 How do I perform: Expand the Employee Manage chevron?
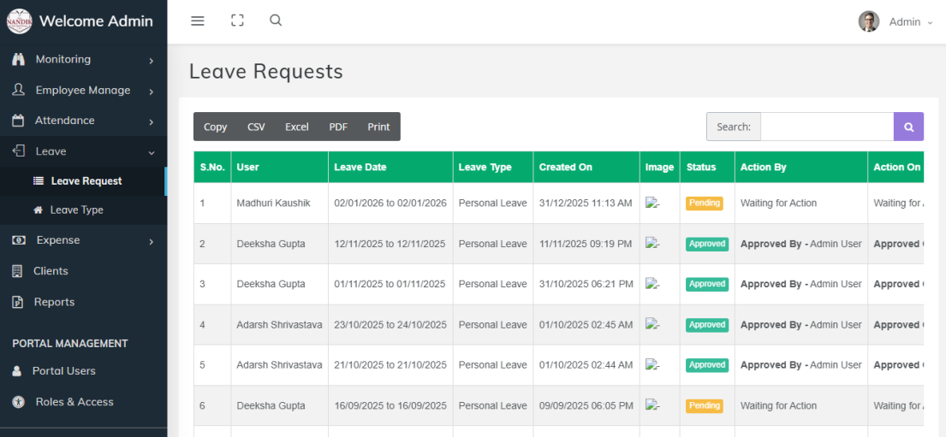click(152, 91)
